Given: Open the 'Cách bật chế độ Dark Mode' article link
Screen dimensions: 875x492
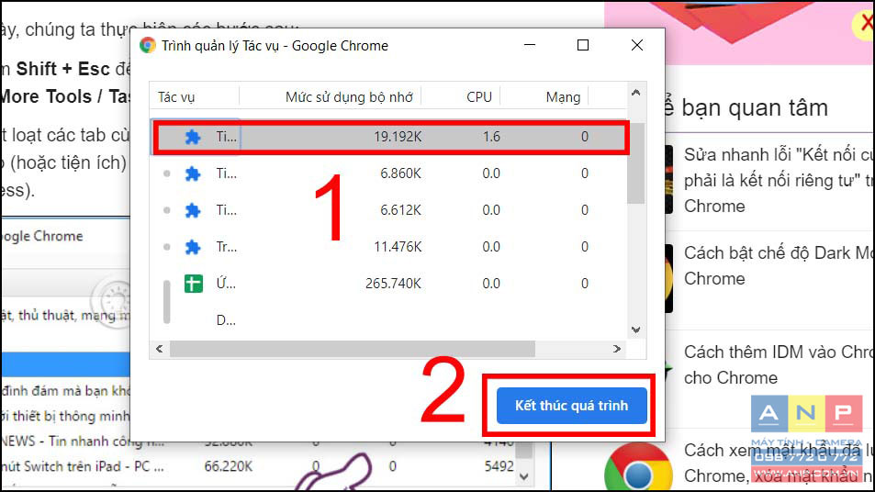Looking at the screenshot, I should (x=779, y=265).
